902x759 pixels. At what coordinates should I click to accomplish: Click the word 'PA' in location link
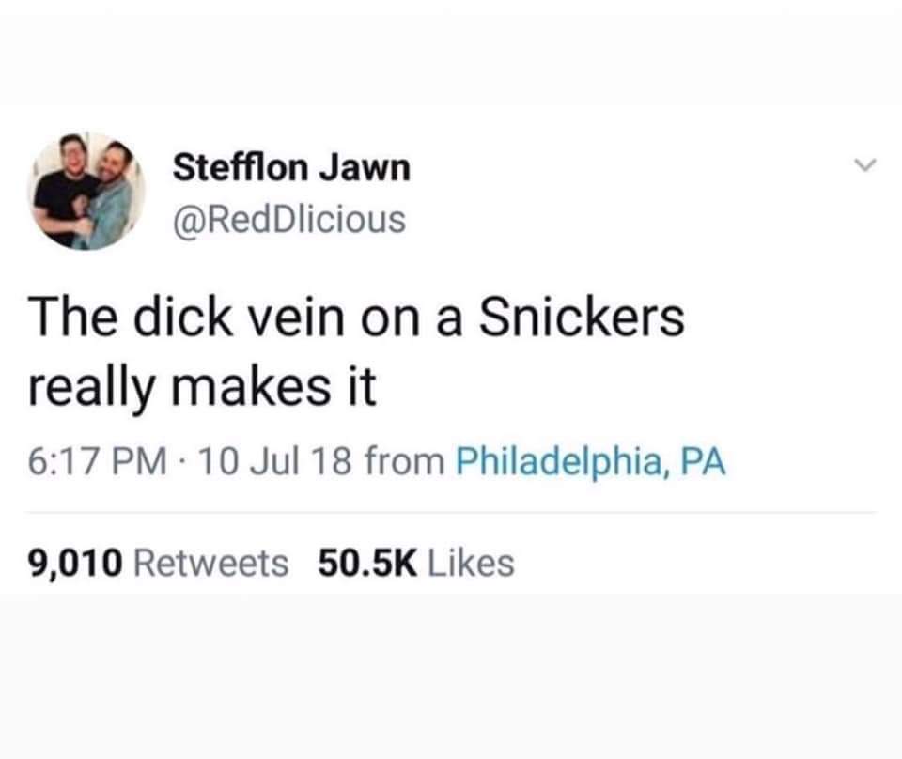coord(703,461)
